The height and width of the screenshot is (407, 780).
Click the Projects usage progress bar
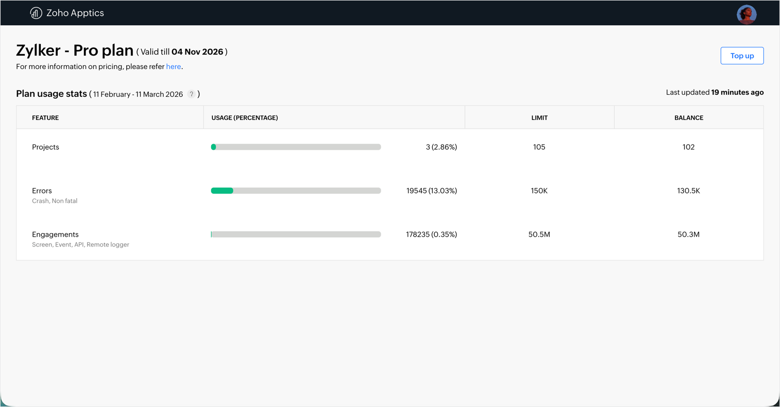point(296,147)
